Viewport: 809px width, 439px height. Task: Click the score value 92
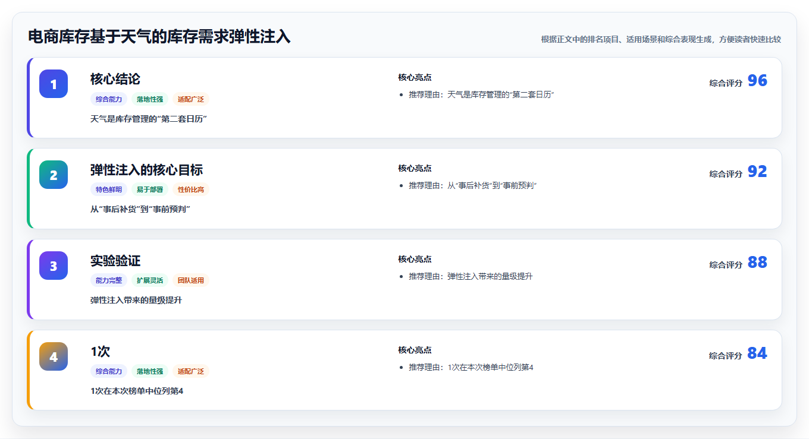(x=757, y=172)
